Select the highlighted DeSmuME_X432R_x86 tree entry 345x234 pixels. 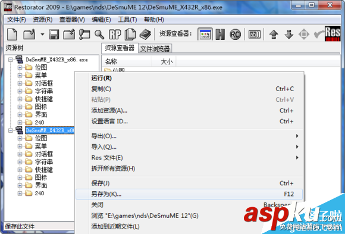pyautogui.click(x=50, y=130)
